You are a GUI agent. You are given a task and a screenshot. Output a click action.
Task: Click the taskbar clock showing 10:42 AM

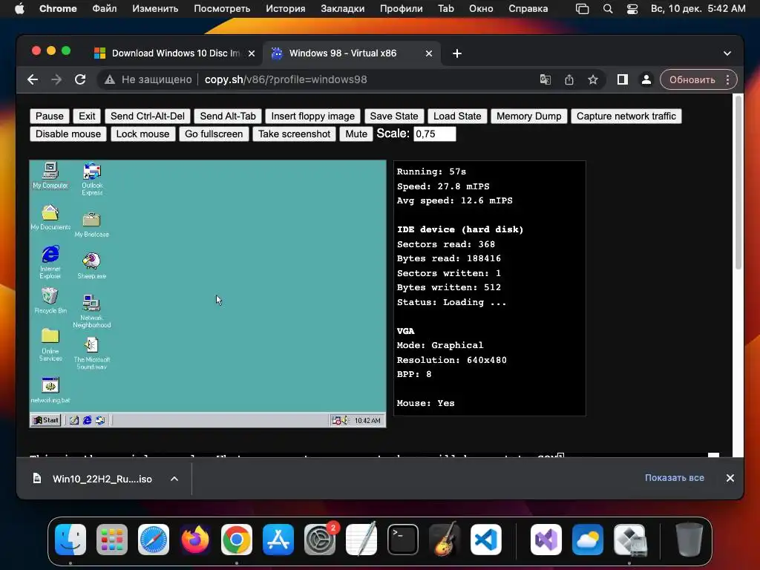[367, 421]
